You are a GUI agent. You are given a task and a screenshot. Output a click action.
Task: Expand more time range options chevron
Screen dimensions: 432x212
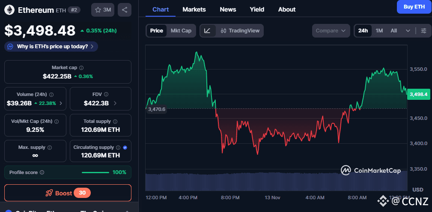coord(408,31)
